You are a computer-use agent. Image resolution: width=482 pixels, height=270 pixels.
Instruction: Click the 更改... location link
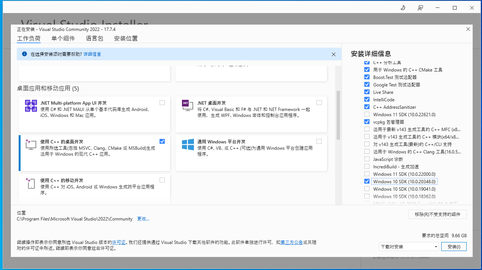pyautogui.click(x=143, y=219)
